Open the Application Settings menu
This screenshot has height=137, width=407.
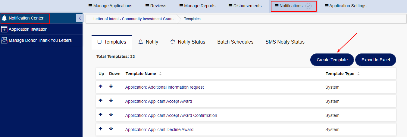coord(345,6)
